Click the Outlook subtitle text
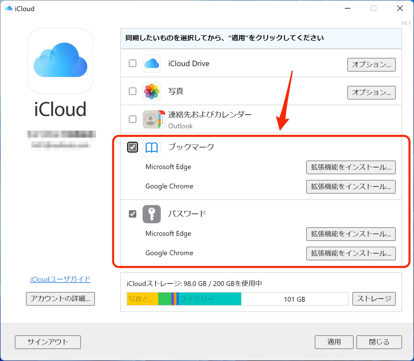 point(180,126)
